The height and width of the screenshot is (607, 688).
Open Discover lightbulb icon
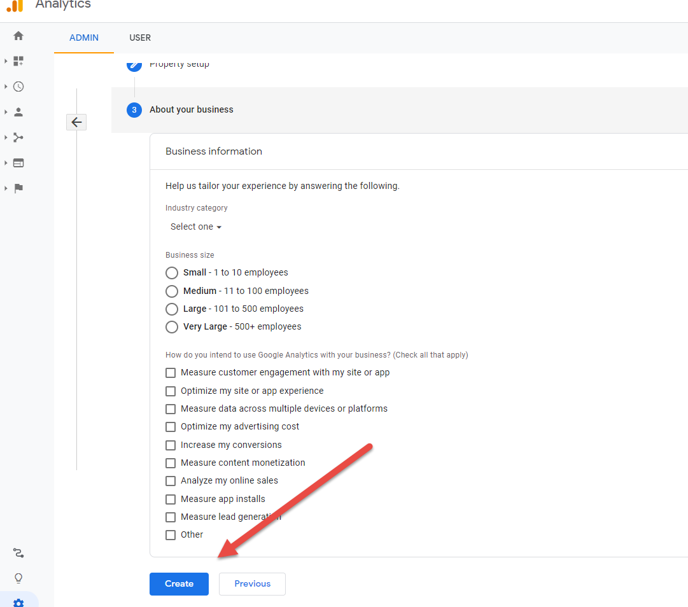(x=18, y=578)
